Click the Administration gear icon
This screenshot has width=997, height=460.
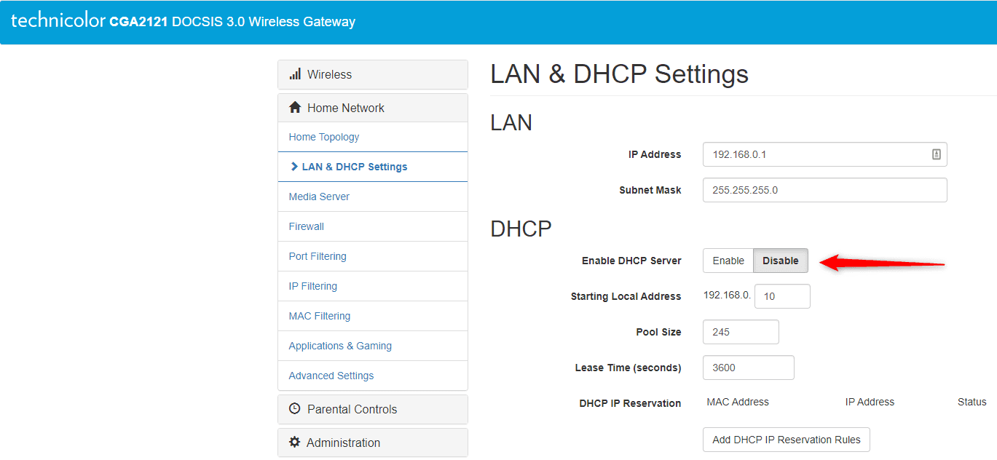click(x=294, y=443)
